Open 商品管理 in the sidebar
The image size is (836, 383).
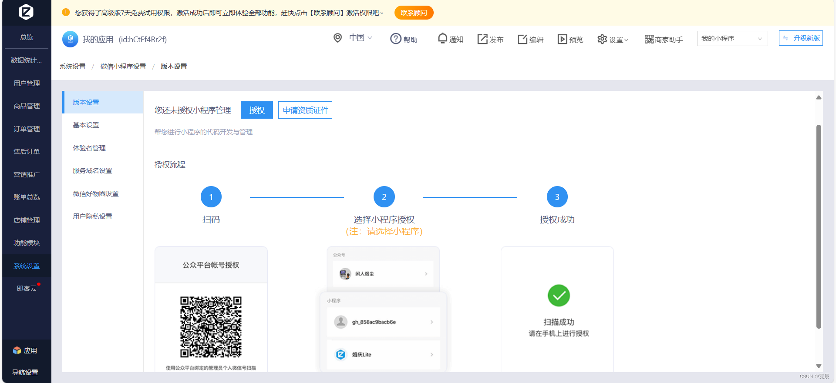[x=27, y=106]
